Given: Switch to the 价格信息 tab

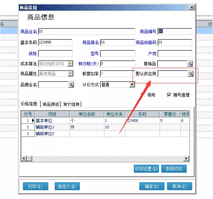Looking at the screenshot, I should click(x=29, y=104).
